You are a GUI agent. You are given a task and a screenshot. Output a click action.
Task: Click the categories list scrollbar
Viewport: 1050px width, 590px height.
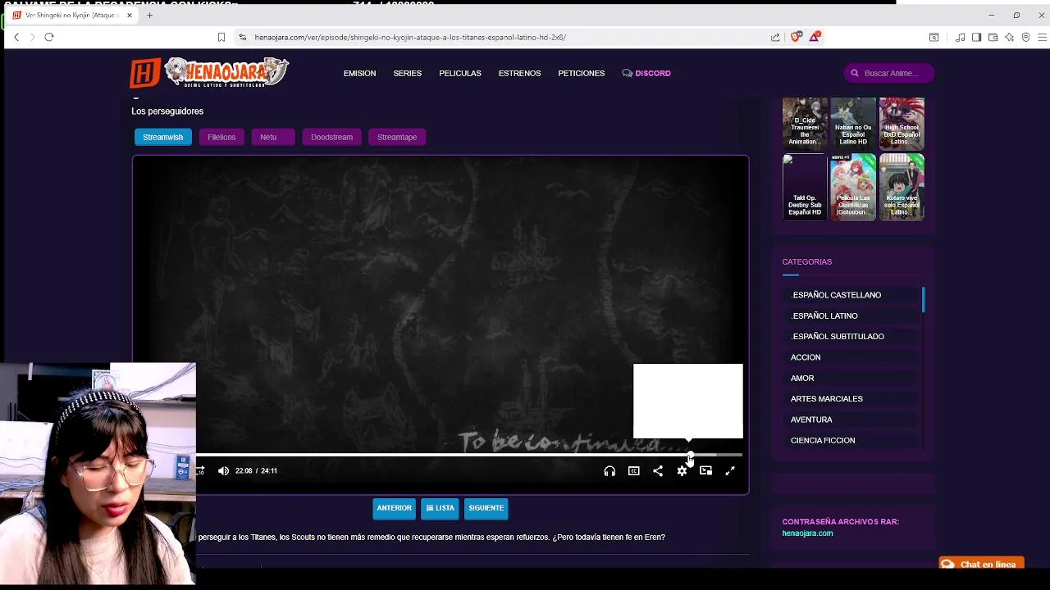(x=923, y=299)
